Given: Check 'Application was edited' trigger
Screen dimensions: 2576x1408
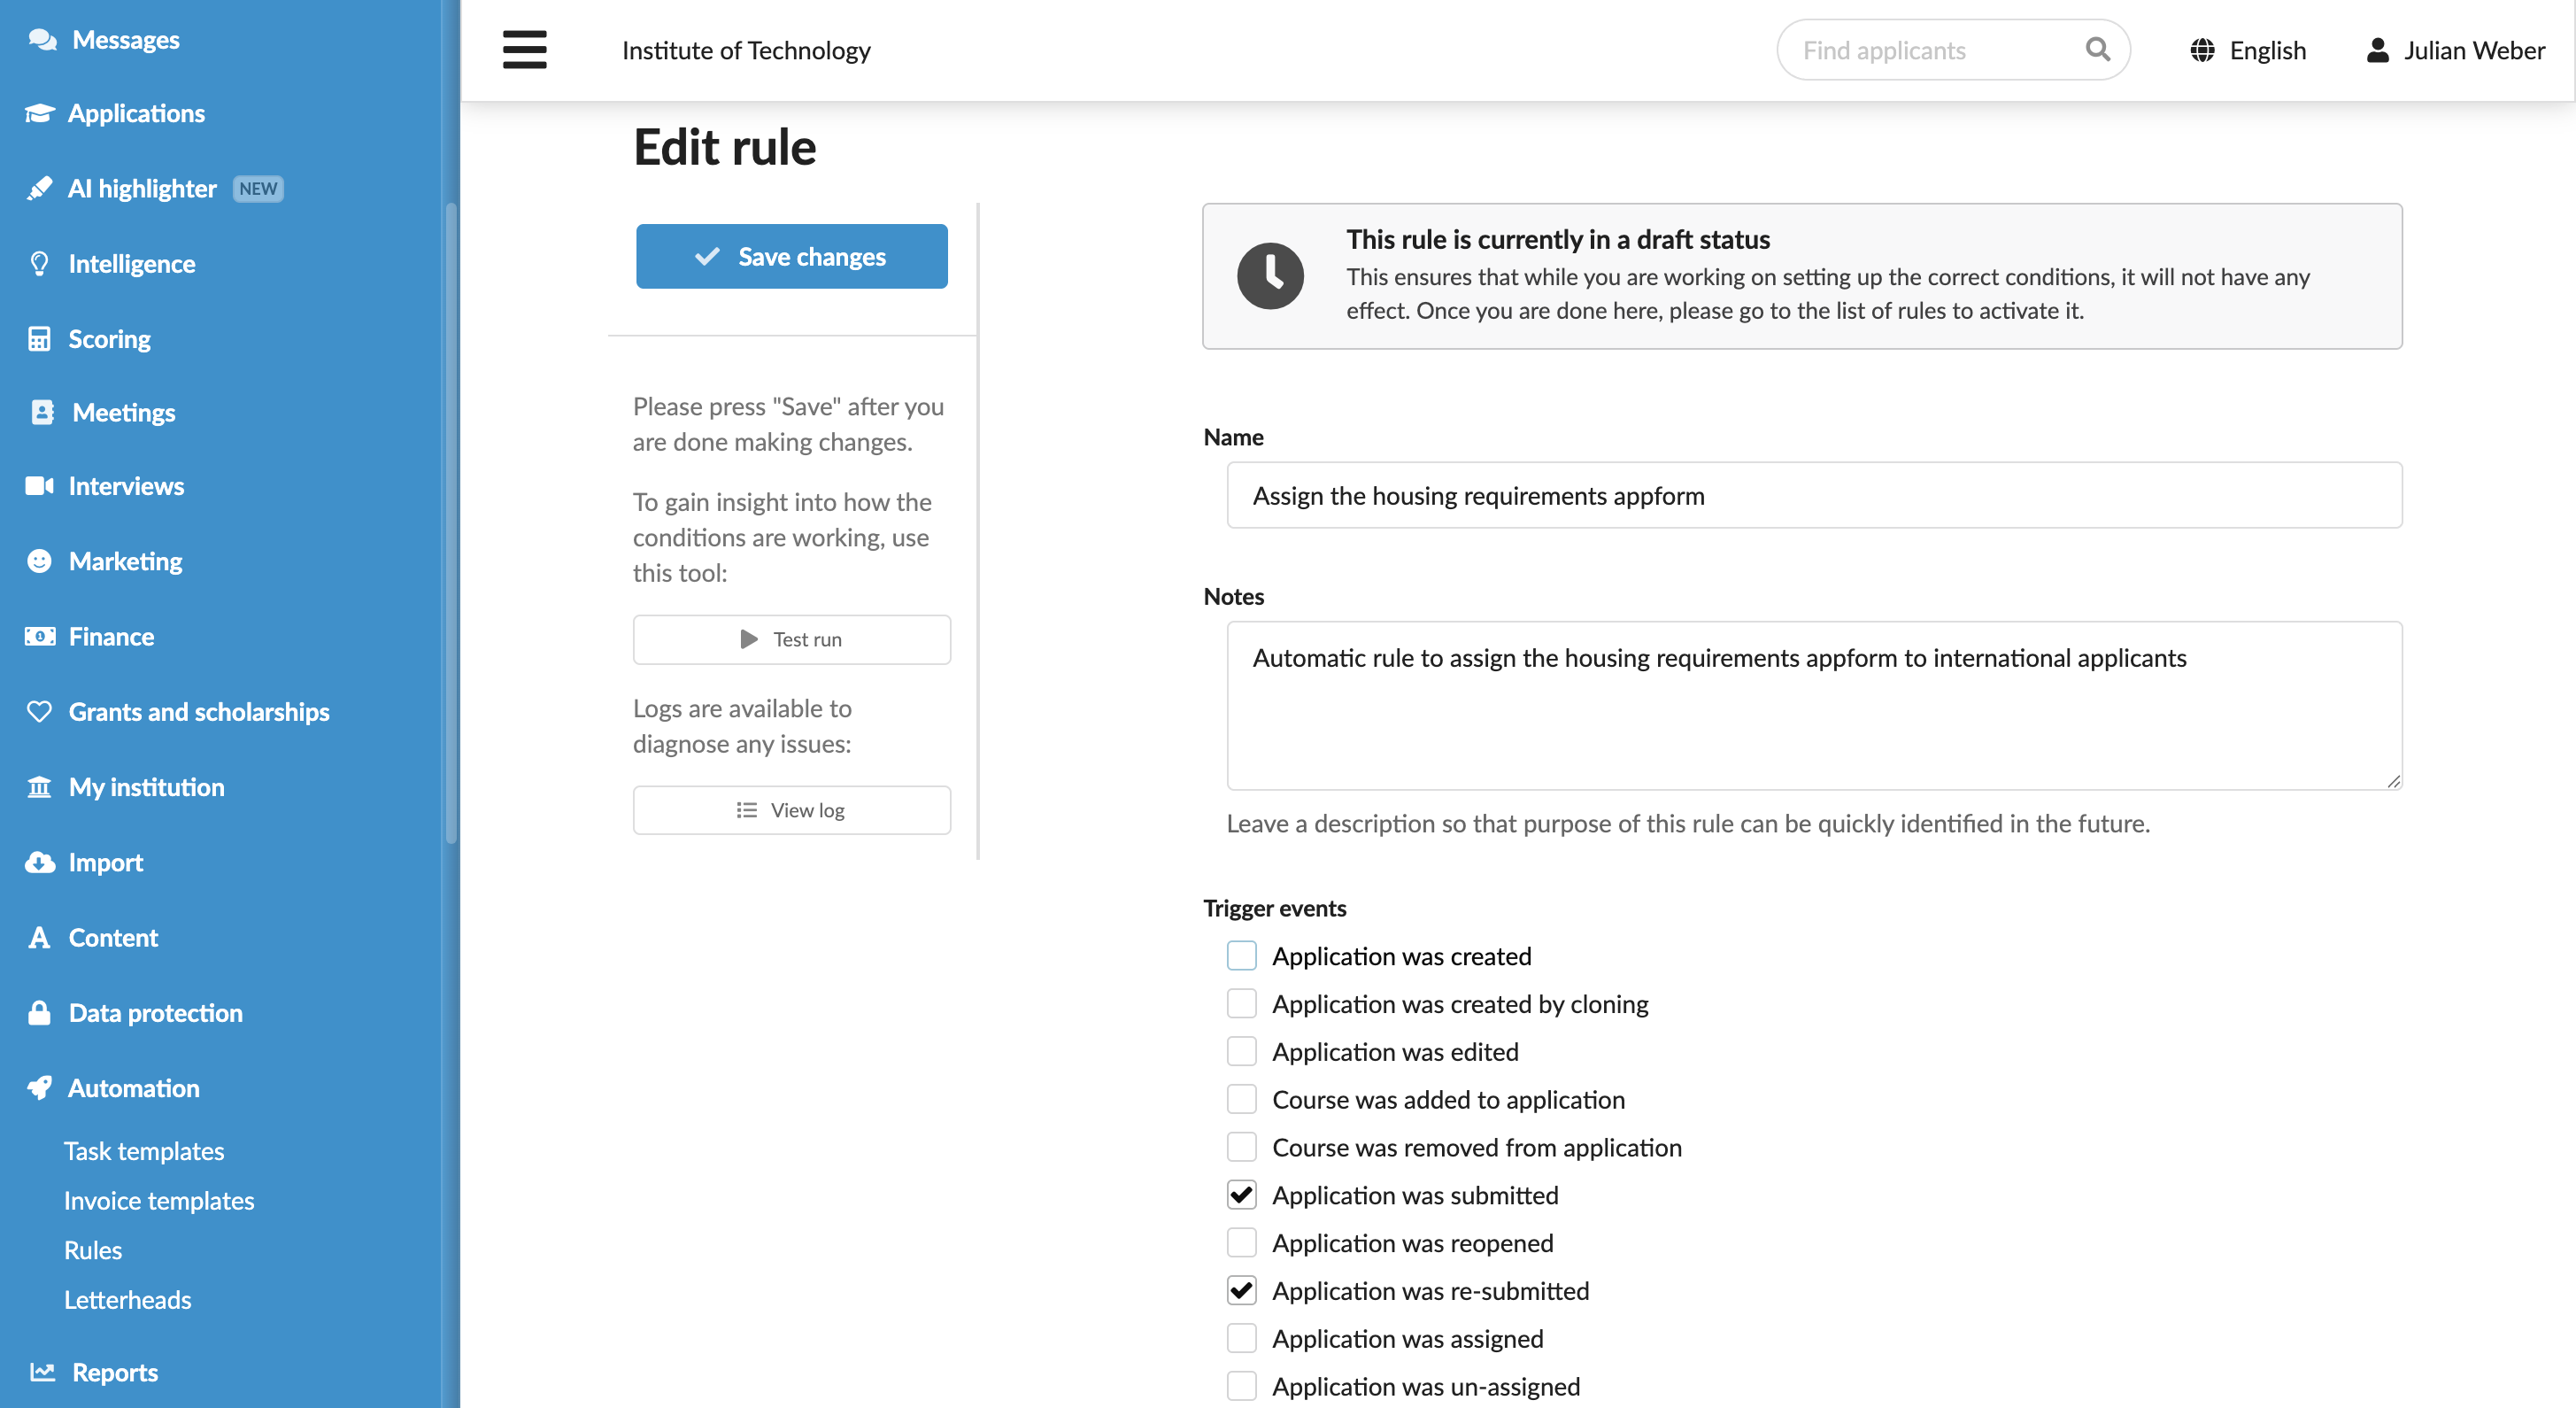Looking at the screenshot, I should pos(1242,1051).
